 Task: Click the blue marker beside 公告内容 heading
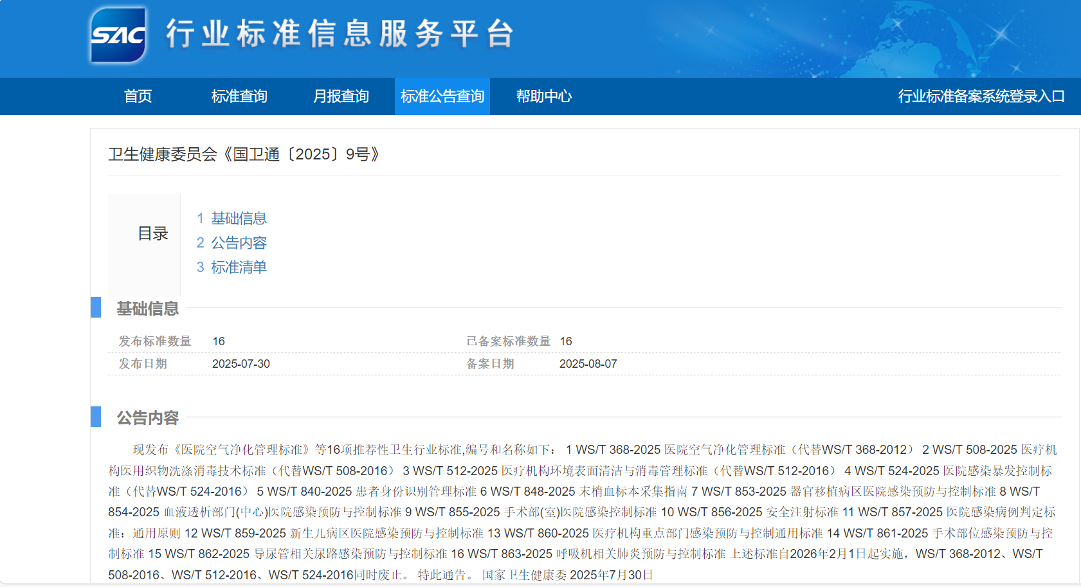click(96, 417)
